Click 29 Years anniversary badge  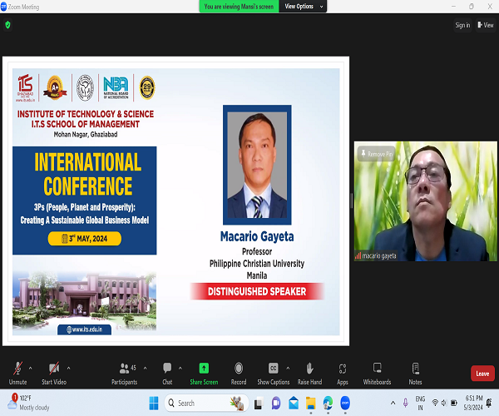coord(147,88)
